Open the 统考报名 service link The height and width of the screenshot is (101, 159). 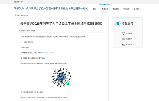pyautogui.click(x=129, y=33)
